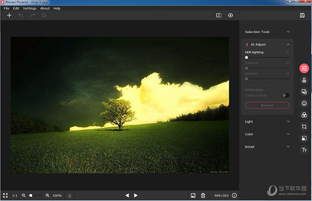Open the stamp retouching tool icon

click(x=304, y=80)
